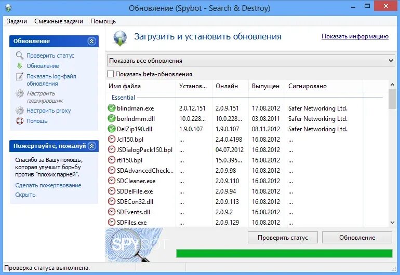Sort by Установ... column header
This screenshot has width=400, height=275.
click(194, 86)
